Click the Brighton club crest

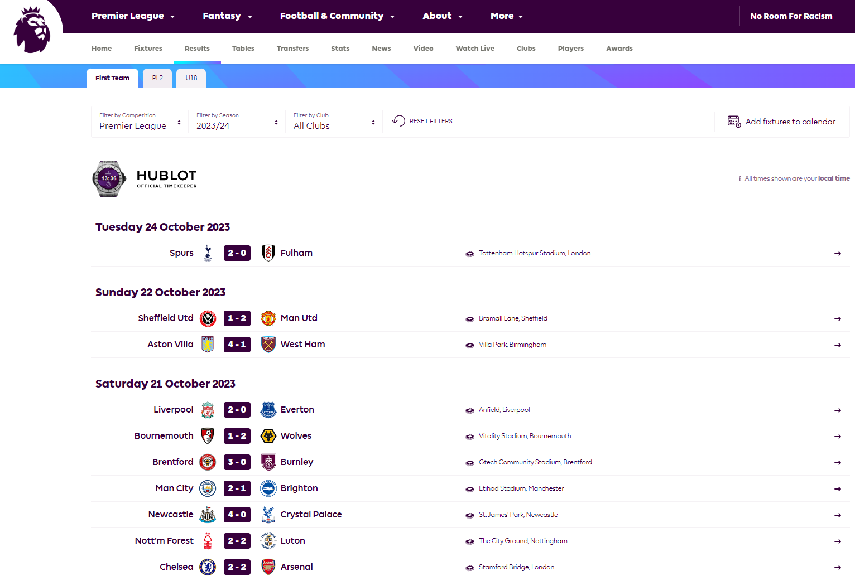click(x=268, y=488)
